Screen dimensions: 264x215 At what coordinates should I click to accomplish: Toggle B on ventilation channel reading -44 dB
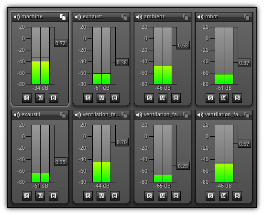click(x=115, y=196)
